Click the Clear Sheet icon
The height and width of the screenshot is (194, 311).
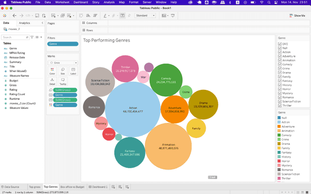69,15
